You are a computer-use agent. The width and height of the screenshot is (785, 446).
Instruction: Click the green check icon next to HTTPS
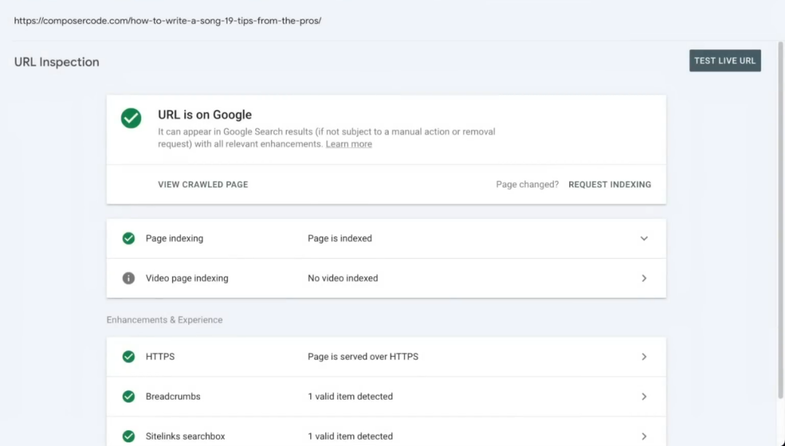[129, 357]
